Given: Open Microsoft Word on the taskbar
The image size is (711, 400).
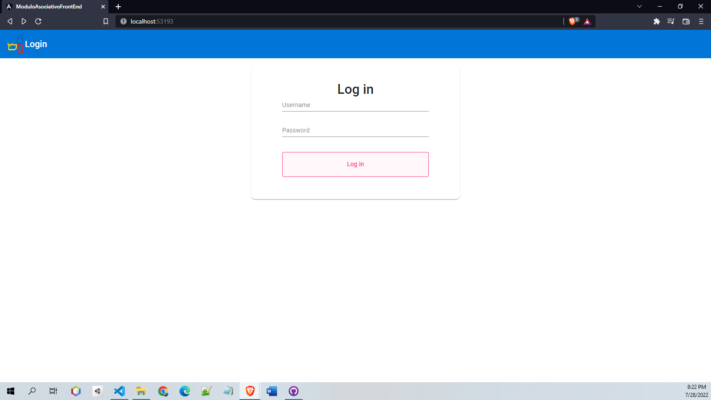Looking at the screenshot, I should [x=272, y=391].
